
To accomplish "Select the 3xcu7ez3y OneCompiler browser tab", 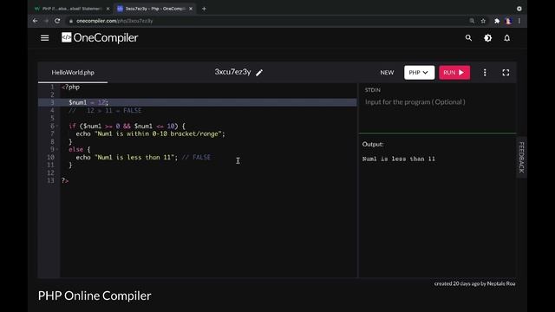I will (x=154, y=9).
